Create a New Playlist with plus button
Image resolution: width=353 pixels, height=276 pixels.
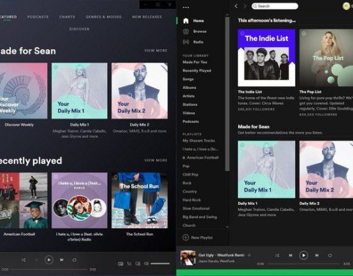[186, 237]
